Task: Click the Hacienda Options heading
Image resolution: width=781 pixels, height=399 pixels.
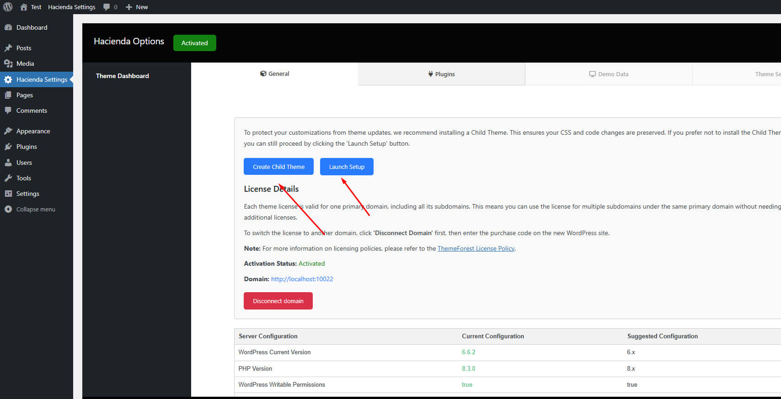Action: [x=129, y=41]
